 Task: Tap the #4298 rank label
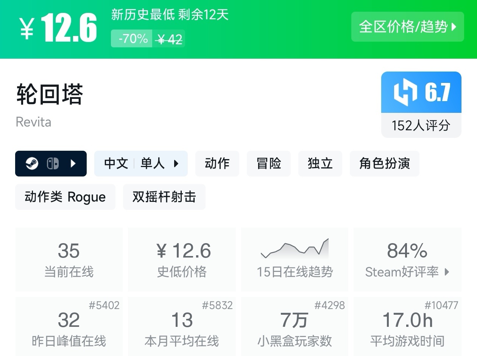coord(330,305)
